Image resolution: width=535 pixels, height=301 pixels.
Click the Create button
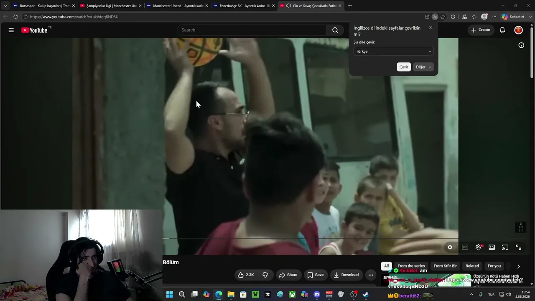pos(481,30)
